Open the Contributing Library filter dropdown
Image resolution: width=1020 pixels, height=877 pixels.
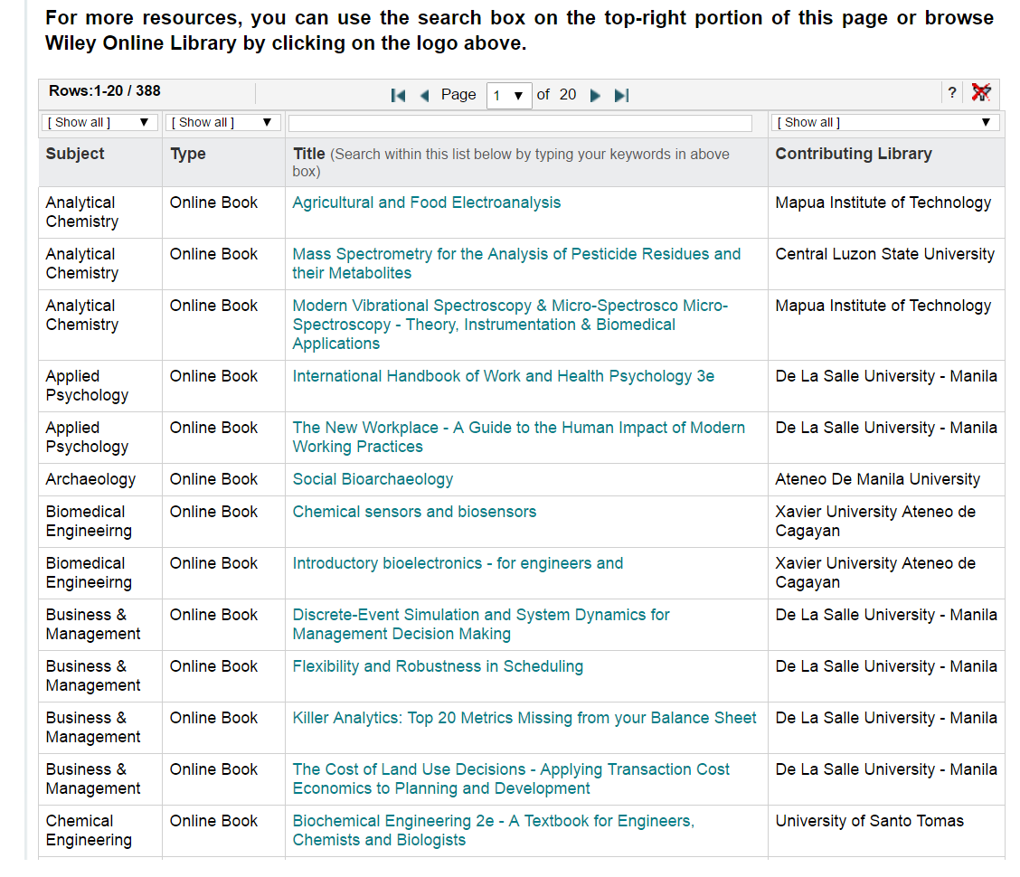tap(883, 121)
